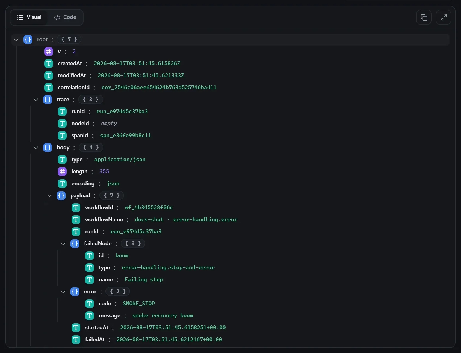The width and height of the screenshot is (461, 353).
Task: Click the body { 4 } count badge
Action: [91, 148]
